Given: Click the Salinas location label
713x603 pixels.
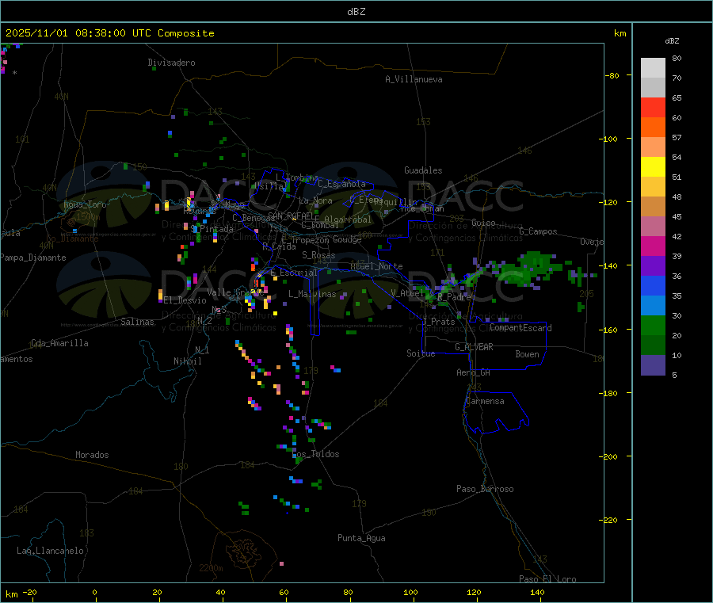Looking at the screenshot, I should [x=137, y=322].
